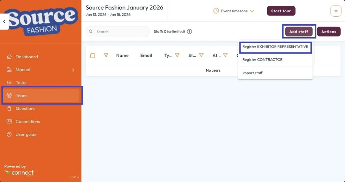
Task: Click the Connections contact card icon
Action: (9, 122)
